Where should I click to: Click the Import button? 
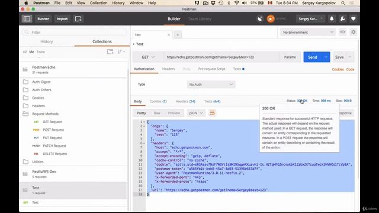(x=62, y=19)
